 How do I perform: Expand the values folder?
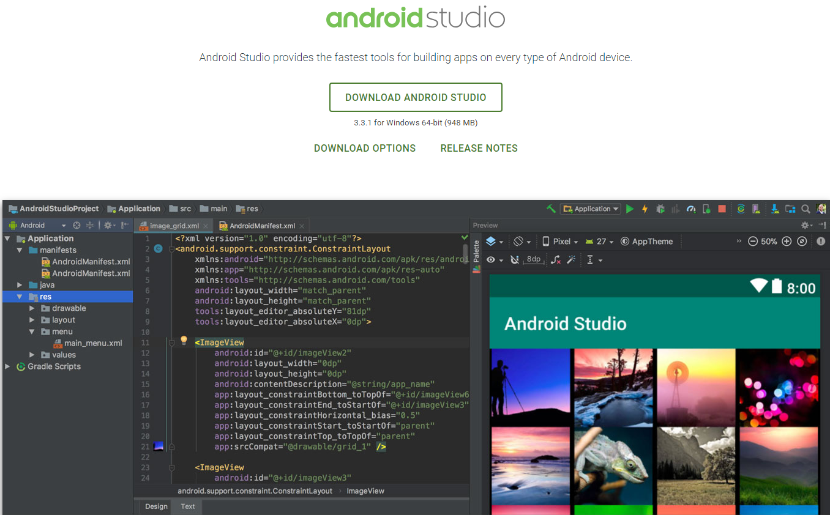click(32, 355)
